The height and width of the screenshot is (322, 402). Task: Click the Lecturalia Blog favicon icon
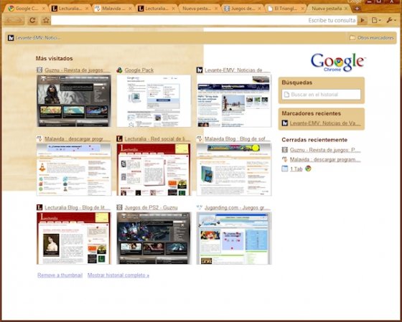[x=39, y=207]
